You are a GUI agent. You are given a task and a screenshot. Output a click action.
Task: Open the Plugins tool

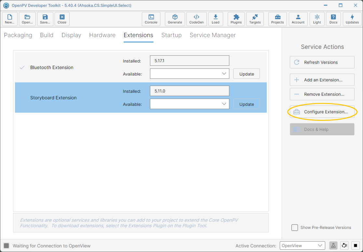(236, 19)
